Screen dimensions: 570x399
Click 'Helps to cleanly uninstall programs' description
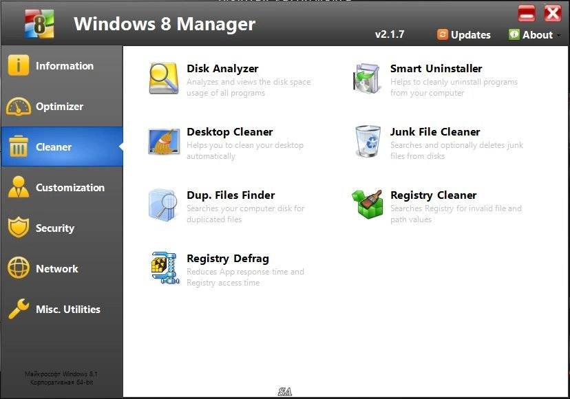point(454,82)
